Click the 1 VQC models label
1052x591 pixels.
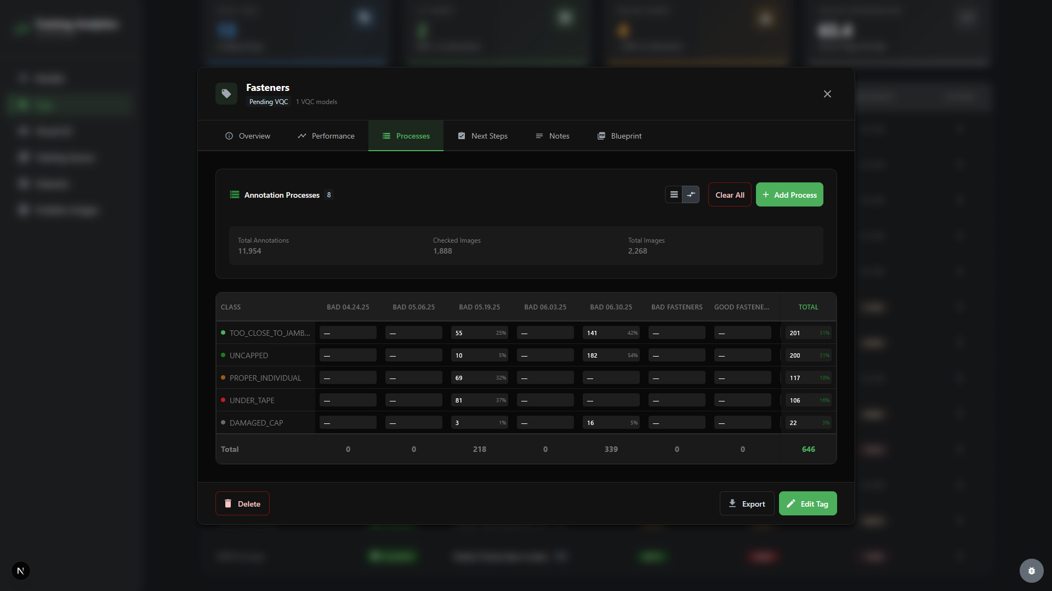(x=316, y=102)
